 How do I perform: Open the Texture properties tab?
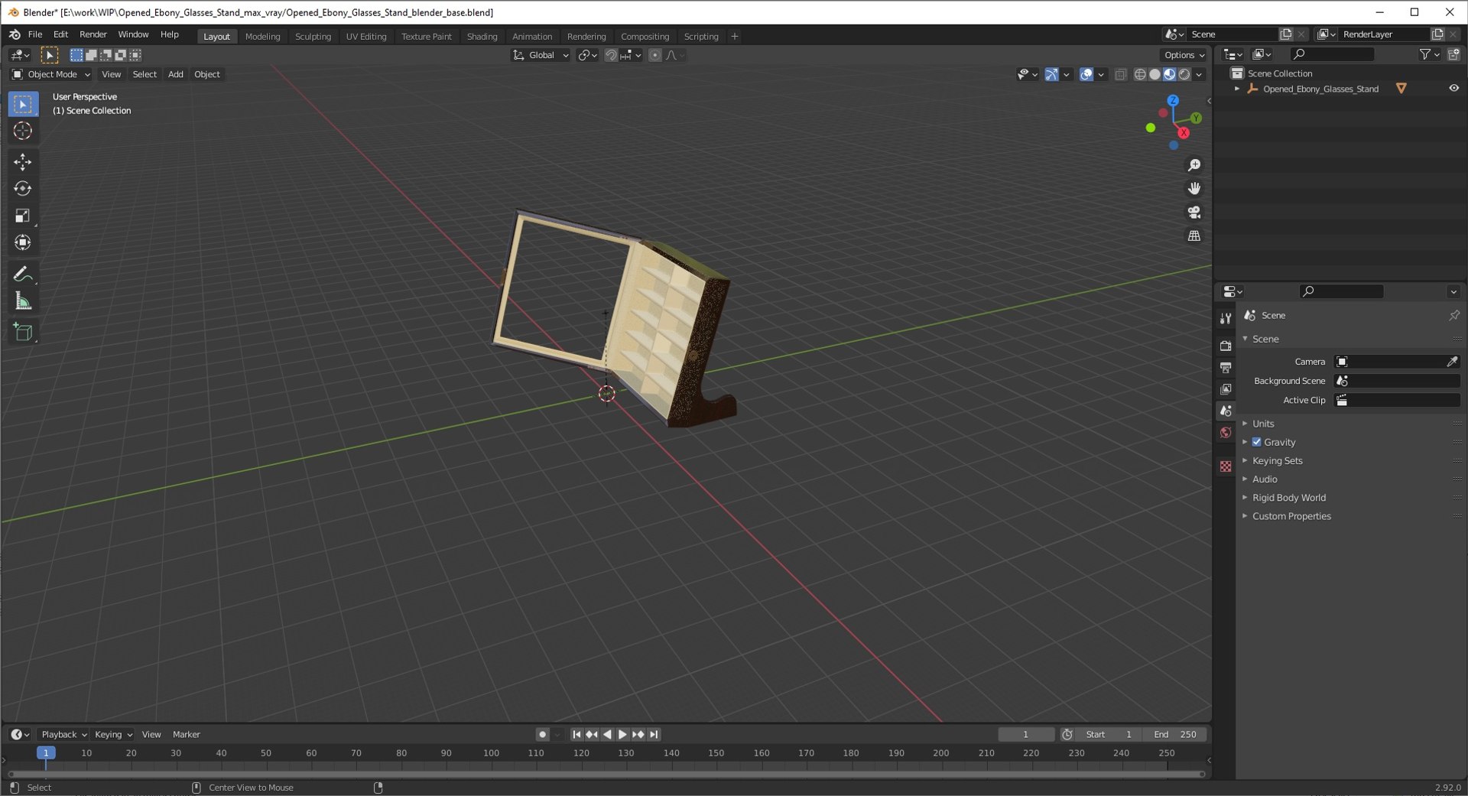click(1226, 466)
